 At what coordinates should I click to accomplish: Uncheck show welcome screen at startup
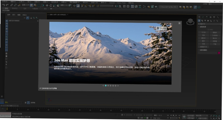click(40, 88)
